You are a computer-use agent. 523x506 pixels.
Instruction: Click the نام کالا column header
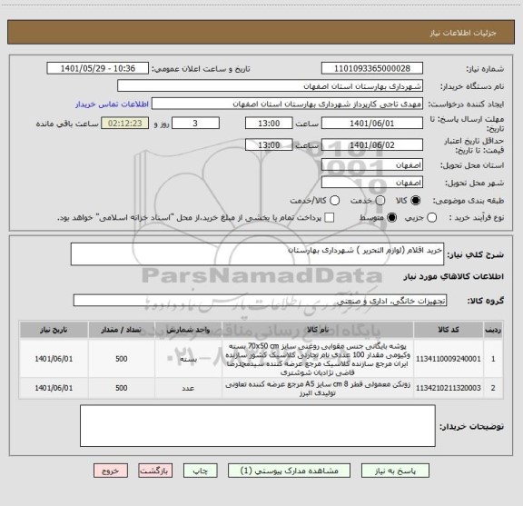pyautogui.click(x=318, y=330)
